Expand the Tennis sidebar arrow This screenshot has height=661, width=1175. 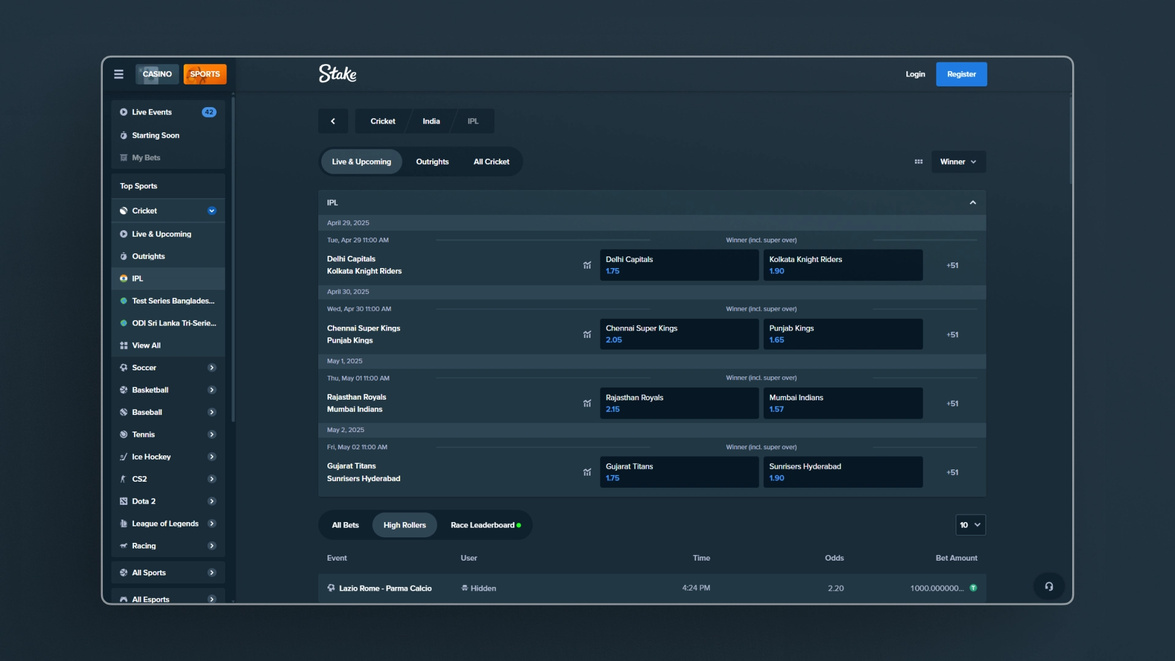[x=212, y=435]
